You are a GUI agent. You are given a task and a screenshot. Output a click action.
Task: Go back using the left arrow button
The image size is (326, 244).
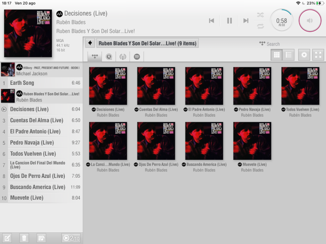tap(90, 43)
